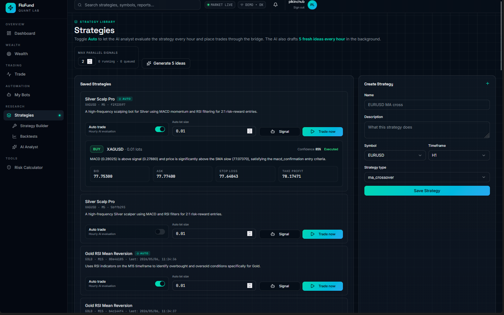This screenshot has width=504, height=315.
Task: Click the Strategy Builder wrench icon
Action: click(15, 126)
